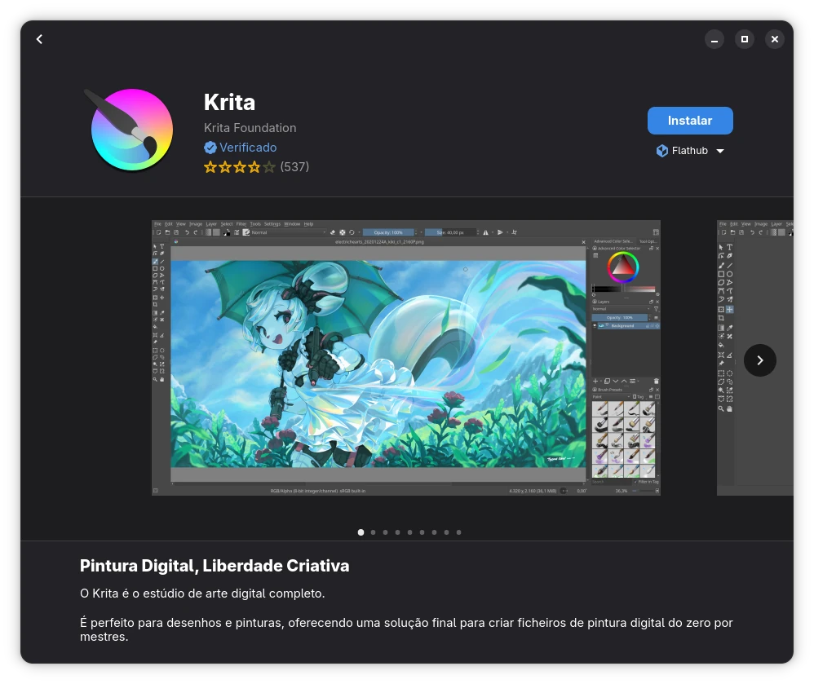Screen dimensions: 814x684
Task: Open the main Krita screenshot
Action: coord(406,358)
